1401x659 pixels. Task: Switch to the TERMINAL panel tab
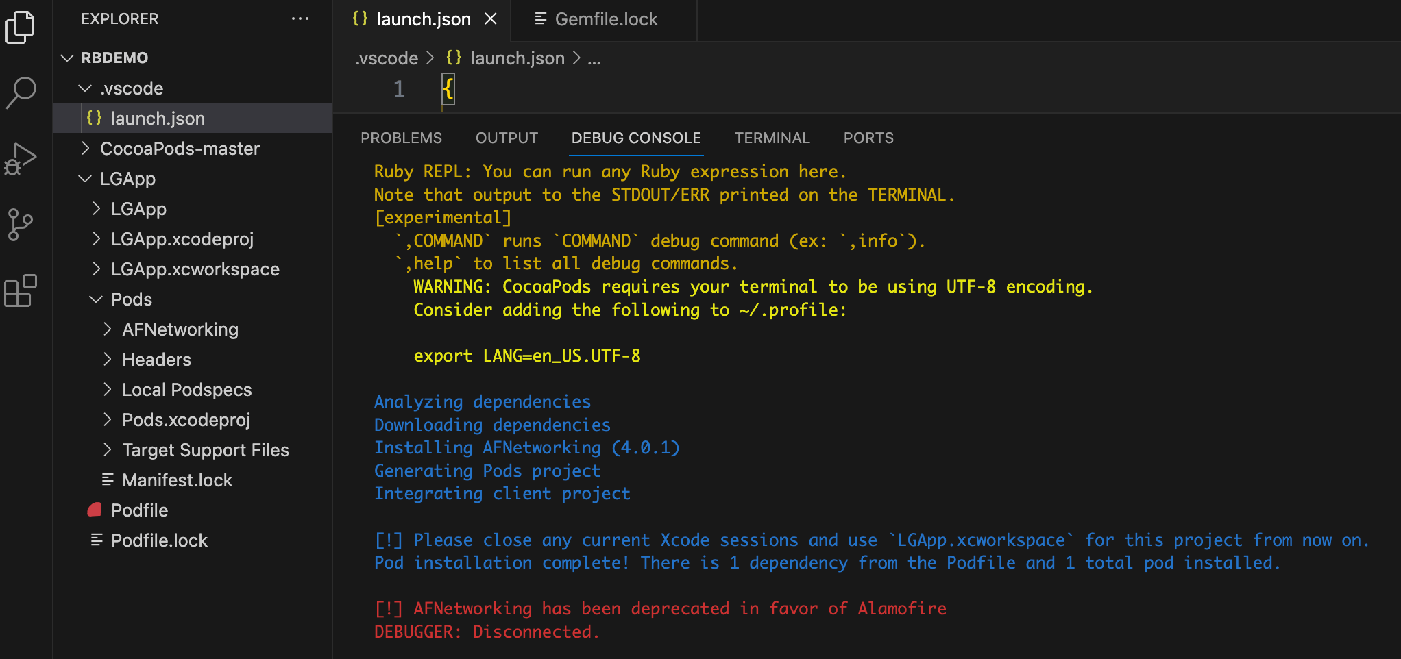coord(772,138)
